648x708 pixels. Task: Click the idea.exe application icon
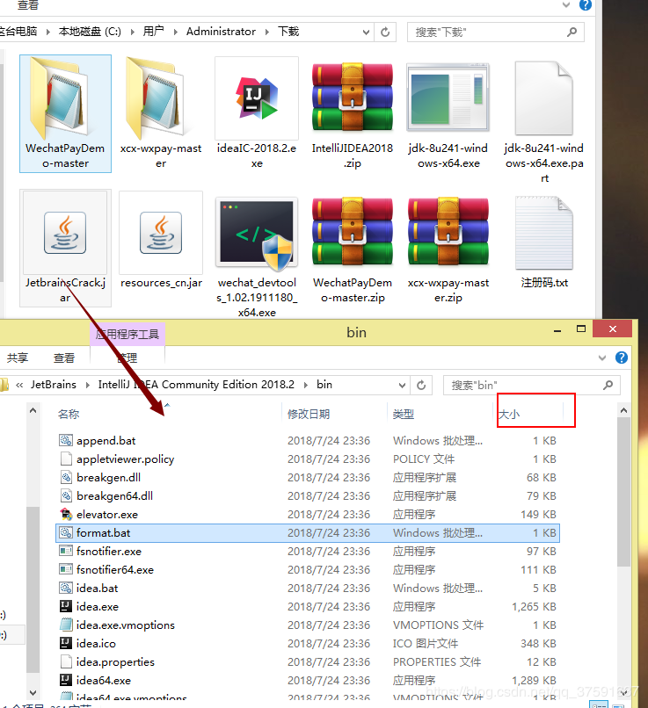click(66, 606)
